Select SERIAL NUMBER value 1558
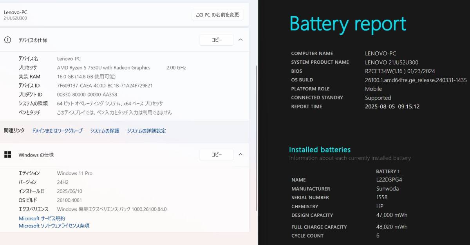Image resolution: width=470 pixels, height=245 pixels. [382, 198]
